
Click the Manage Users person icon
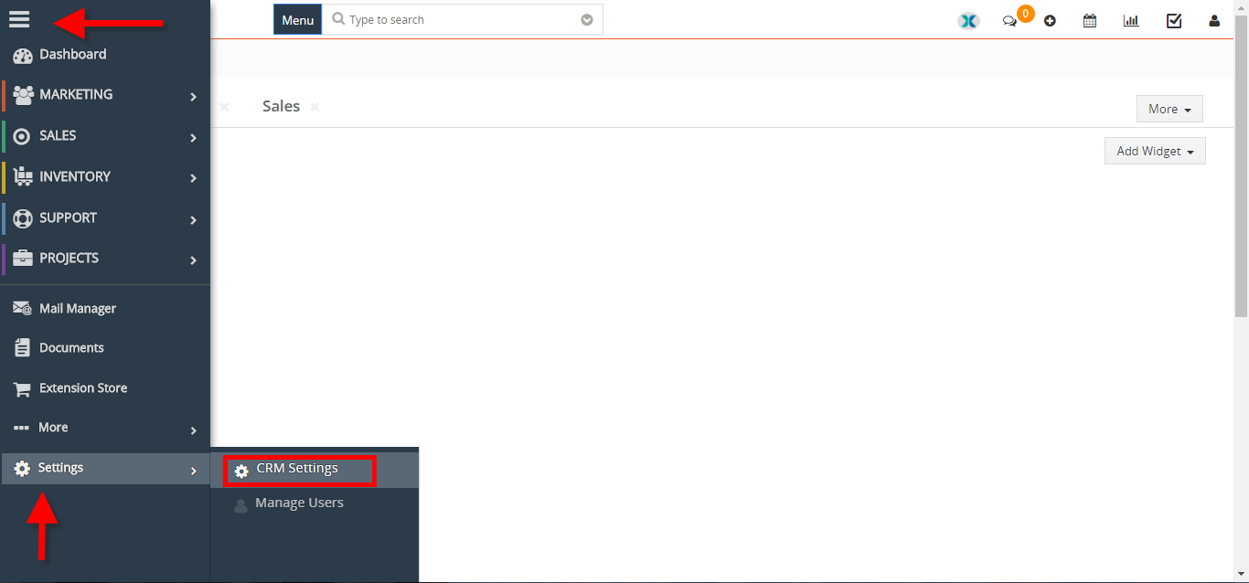[240, 505]
